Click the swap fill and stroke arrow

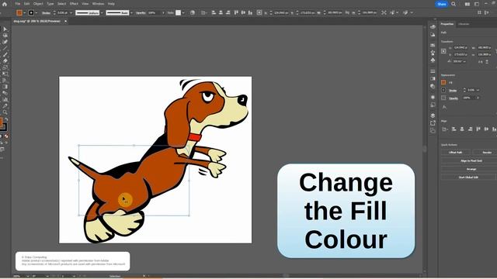point(6,119)
